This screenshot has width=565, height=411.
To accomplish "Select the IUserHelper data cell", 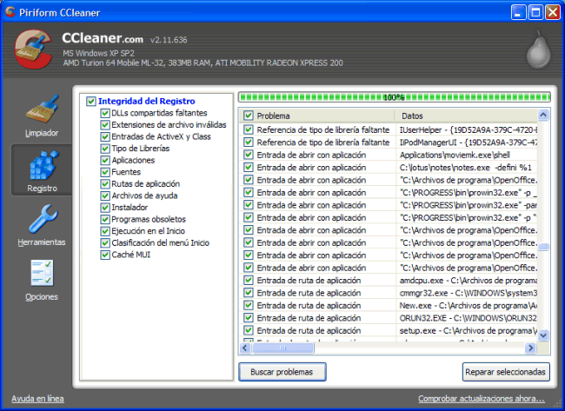I will [x=468, y=130].
